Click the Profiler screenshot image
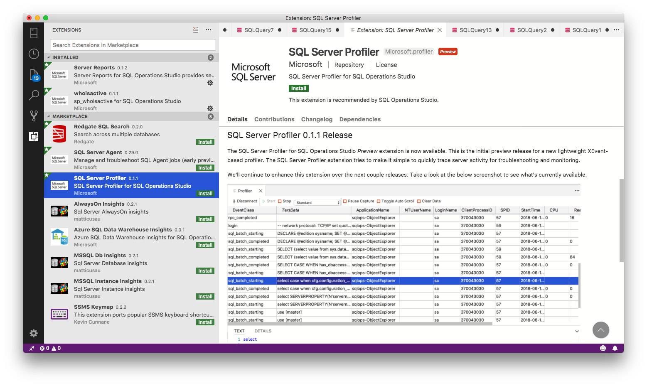 pos(404,264)
